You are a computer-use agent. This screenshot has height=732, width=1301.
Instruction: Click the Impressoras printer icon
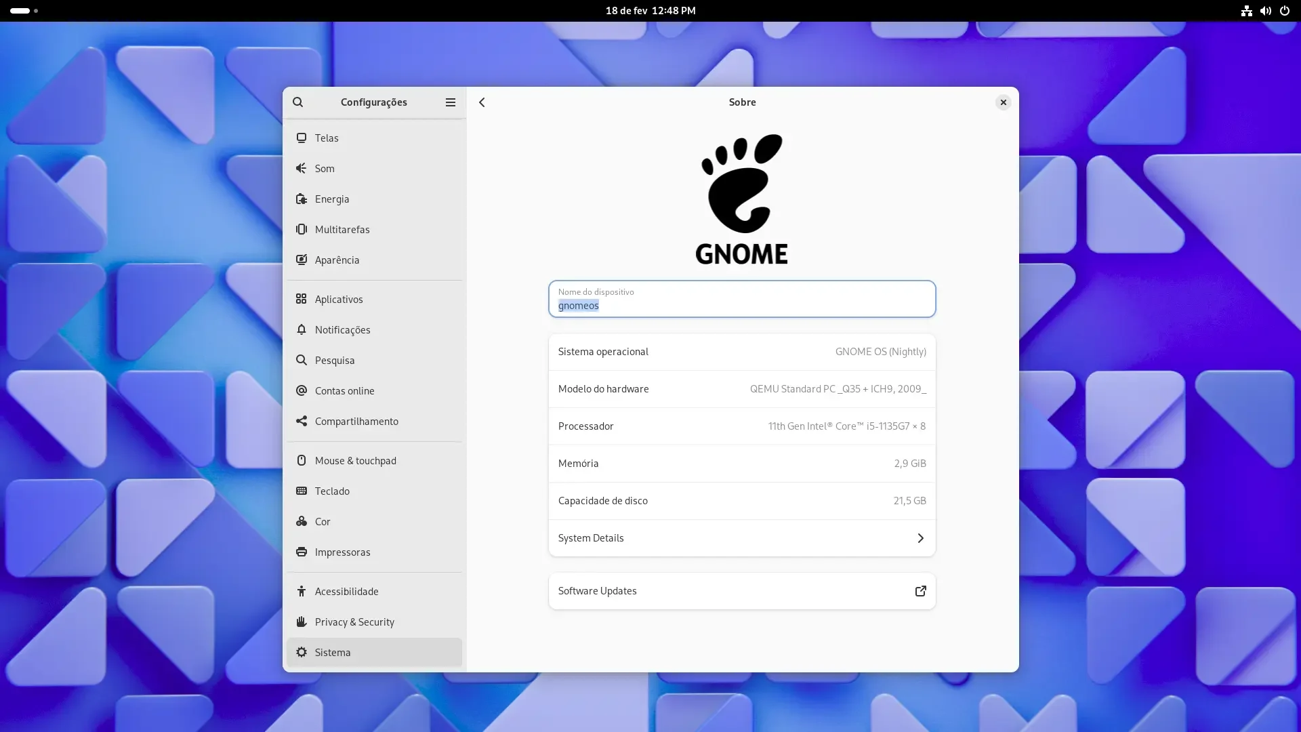[x=302, y=552]
